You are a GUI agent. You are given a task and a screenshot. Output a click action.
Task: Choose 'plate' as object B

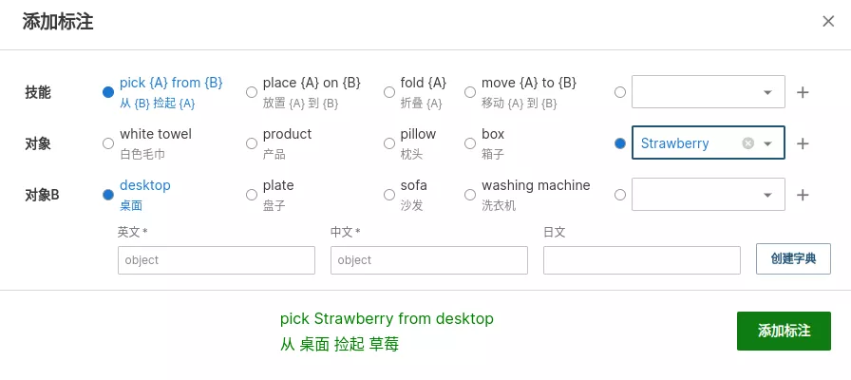tap(252, 195)
